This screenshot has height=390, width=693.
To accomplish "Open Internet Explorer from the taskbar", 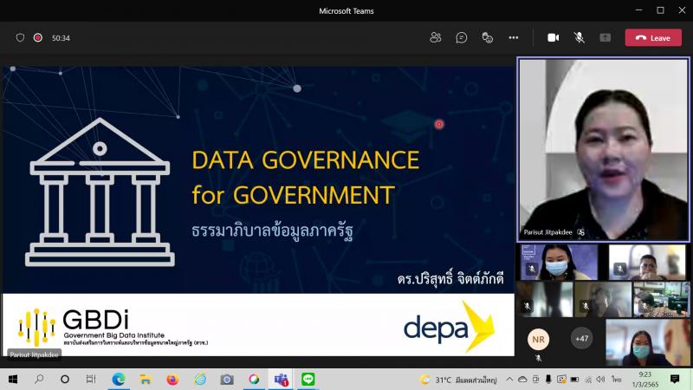I will coord(200,380).
